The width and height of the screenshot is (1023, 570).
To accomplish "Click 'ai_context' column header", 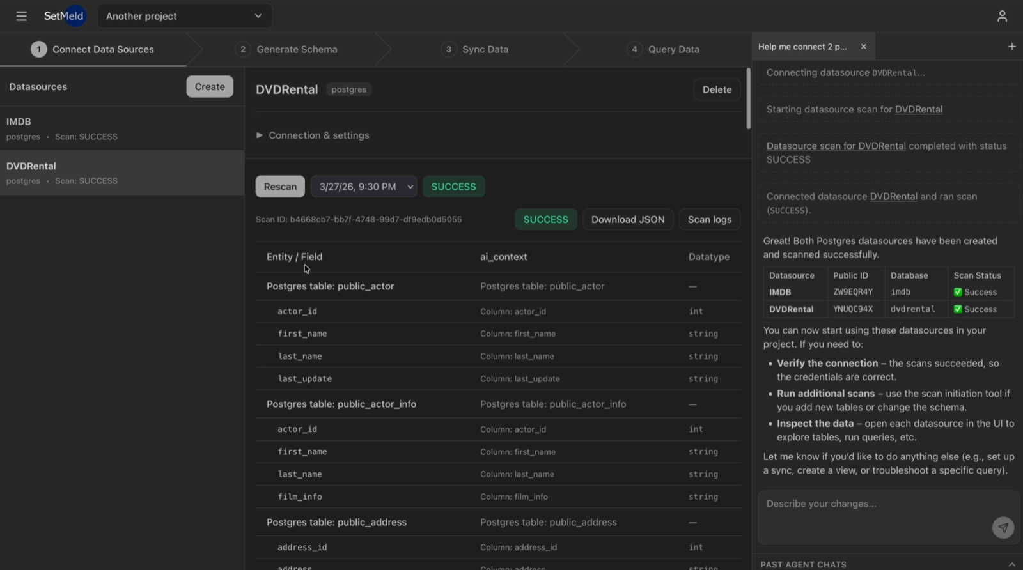I will (503, 257).
